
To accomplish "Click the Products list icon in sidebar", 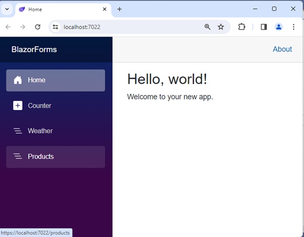I will (18, 156).
